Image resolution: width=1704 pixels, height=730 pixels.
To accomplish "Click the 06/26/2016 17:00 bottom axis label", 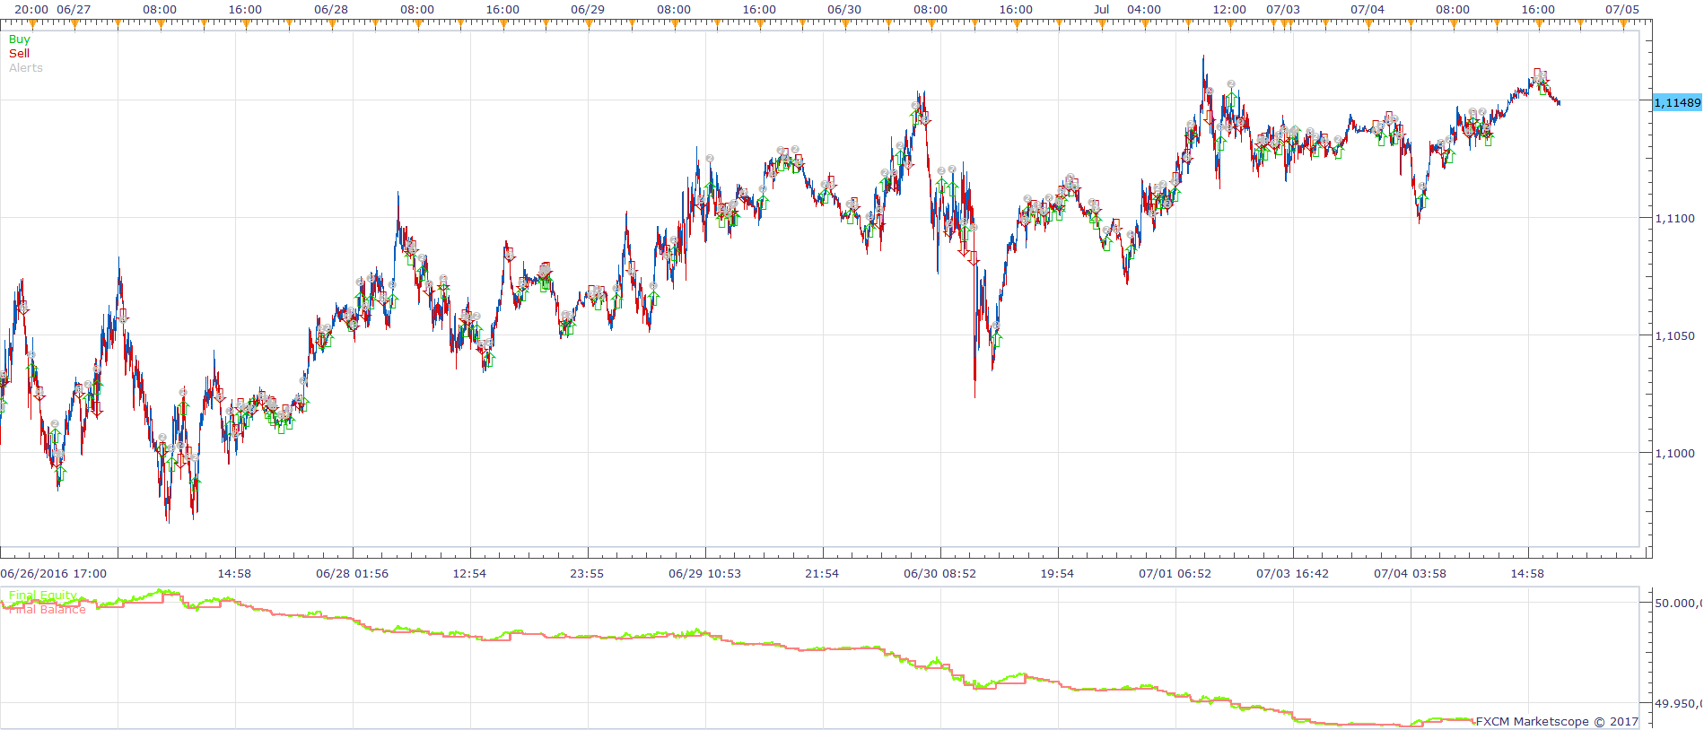I will [x=53, y=574].
